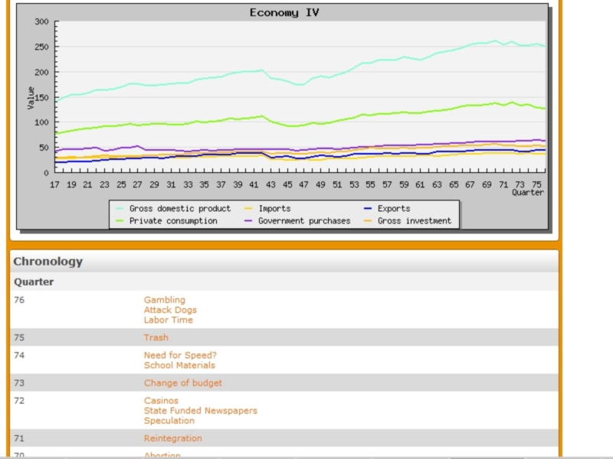
Task: Open the State Funded Newspapers link
Action: (x=201, y=411)
